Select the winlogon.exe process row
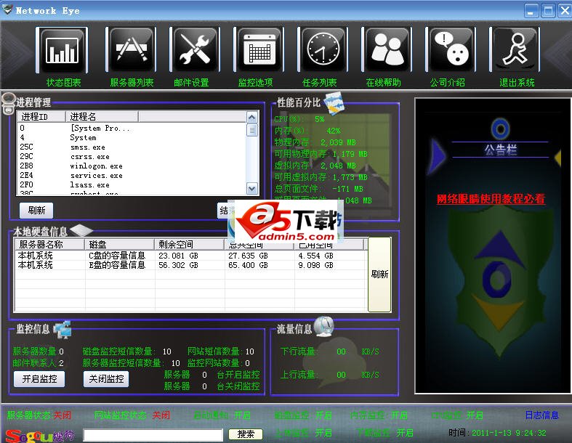Image resolution: width=572 pixels, height=443 pixels. (132, 166)
